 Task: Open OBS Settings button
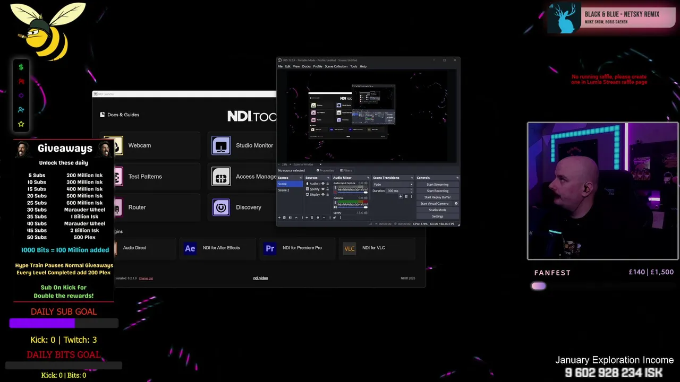point(438,216)
